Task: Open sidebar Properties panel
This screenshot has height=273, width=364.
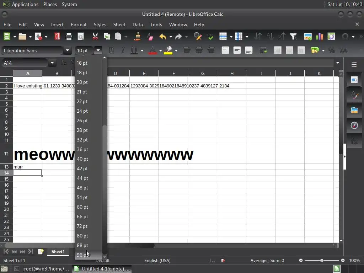Action: click(x=354, y=80)
